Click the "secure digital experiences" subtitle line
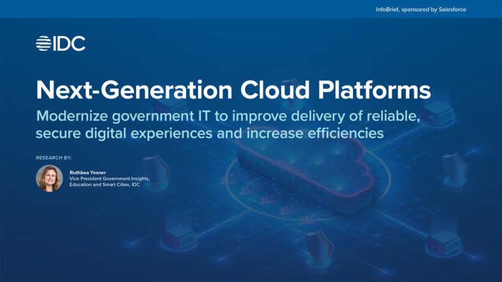 (209, 134)
